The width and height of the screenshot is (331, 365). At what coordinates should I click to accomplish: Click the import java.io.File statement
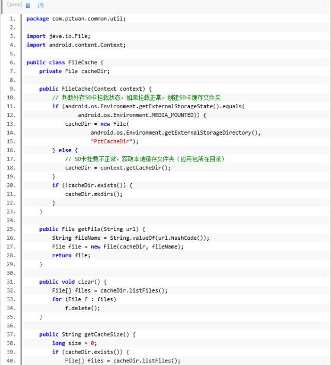[x=58, y=36]
